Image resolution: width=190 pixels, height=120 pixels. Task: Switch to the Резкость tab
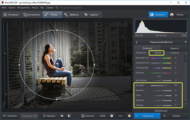(175, 48)
